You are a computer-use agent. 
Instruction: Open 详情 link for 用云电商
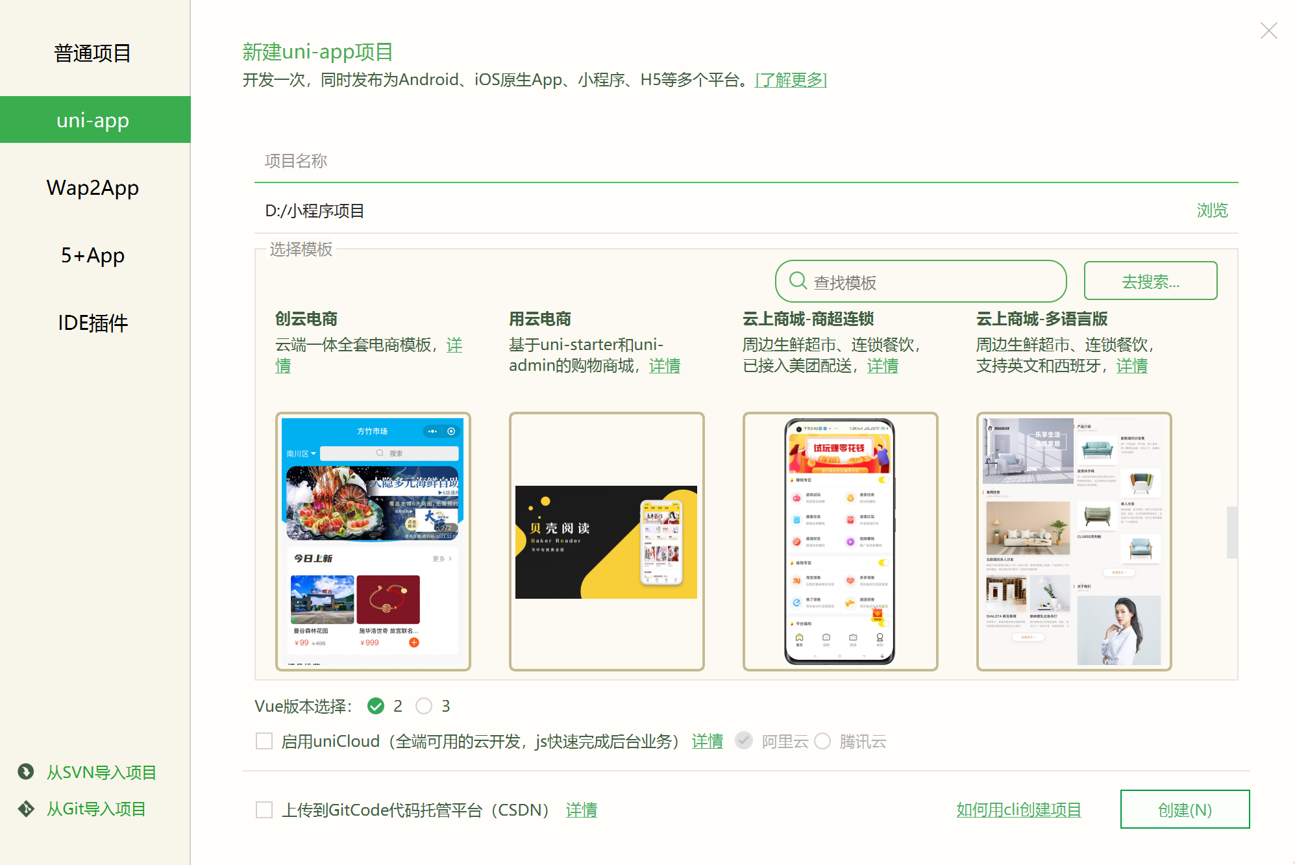(664, 366)
